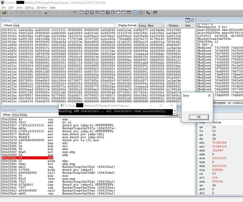Click the console scrollbar up arrow
The image size is (243, 202).
(175, 111)
